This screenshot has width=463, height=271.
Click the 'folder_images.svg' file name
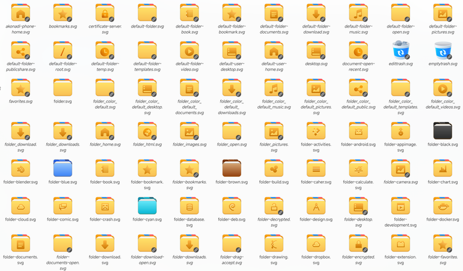(189, 144)
